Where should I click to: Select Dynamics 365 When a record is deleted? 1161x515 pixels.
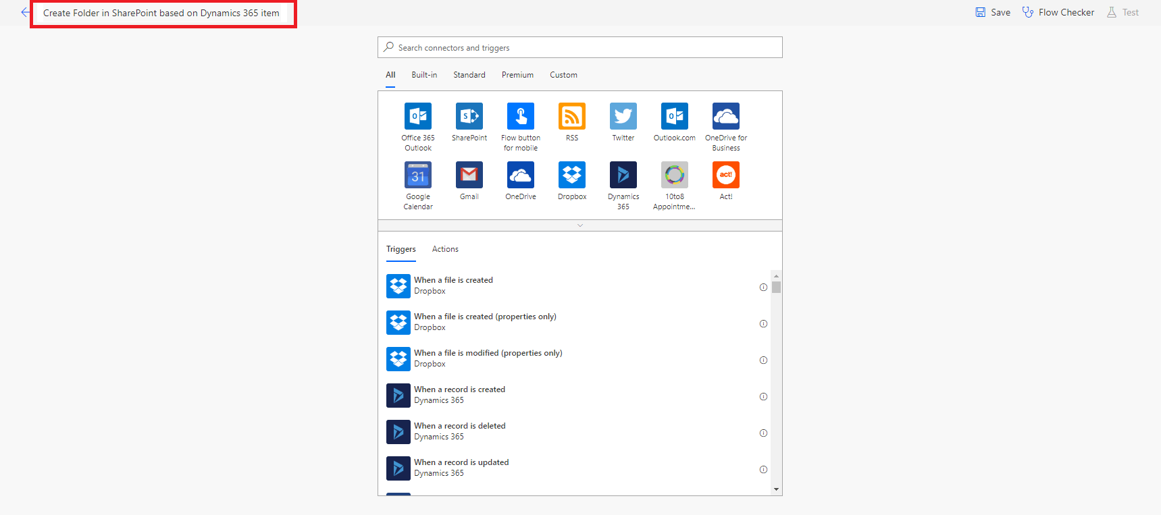coord(574,432)
